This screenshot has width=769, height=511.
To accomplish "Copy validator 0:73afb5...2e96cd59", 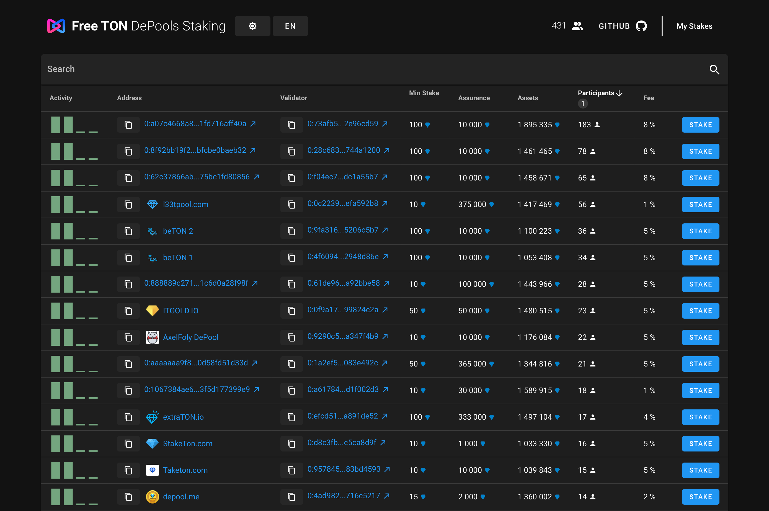I will [291, 125].
